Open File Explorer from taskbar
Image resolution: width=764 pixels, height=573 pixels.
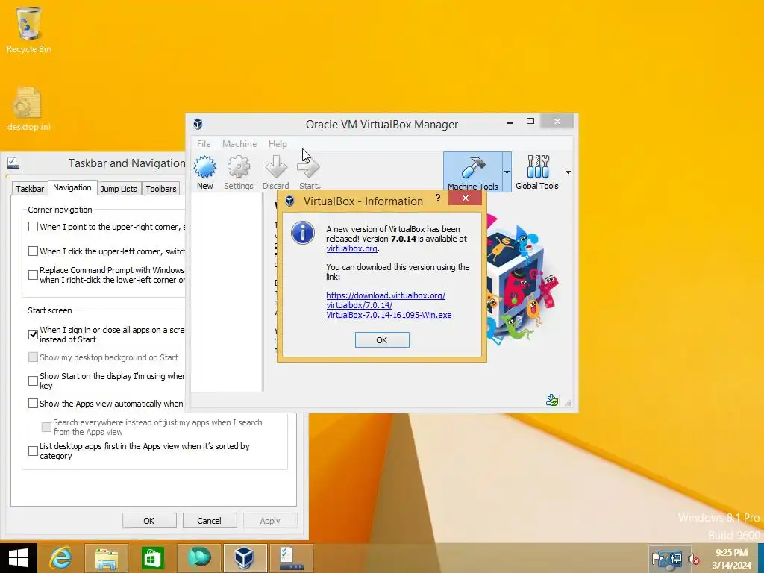106,558
